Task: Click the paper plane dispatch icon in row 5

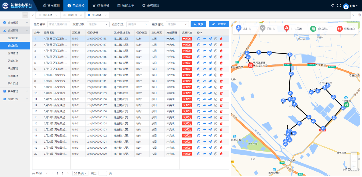Action: (x=210, y=63)
